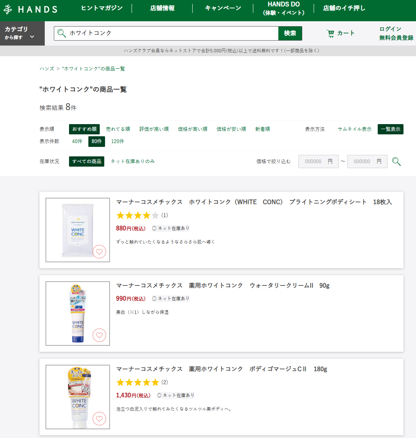Click the magnifier icon in search box
This screenshot has width=416, height=438.
pyautogui.click(x=61, y=33)
